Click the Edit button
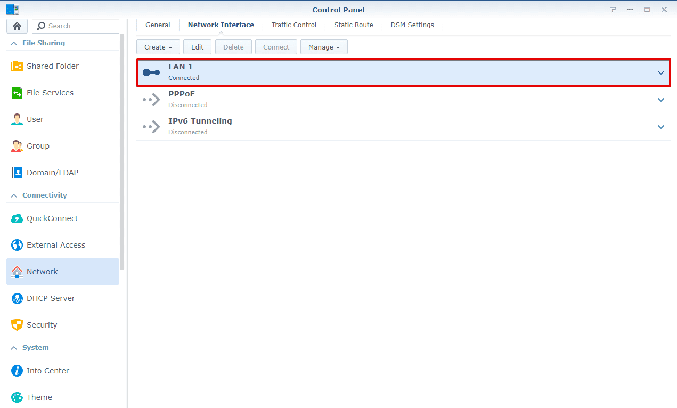Viewport: 677px width, 408px height. (197, 47)
